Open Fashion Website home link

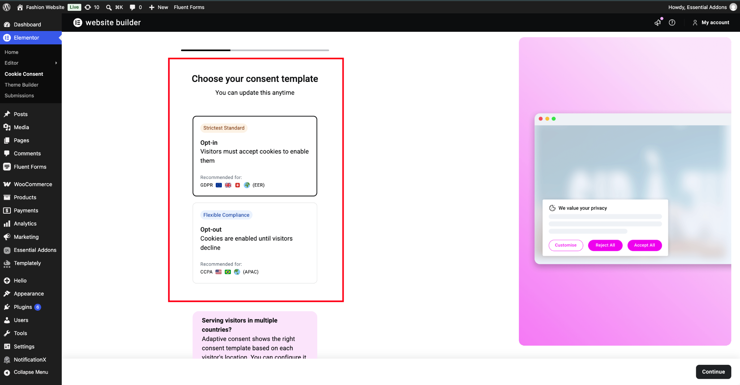(40, 7)
